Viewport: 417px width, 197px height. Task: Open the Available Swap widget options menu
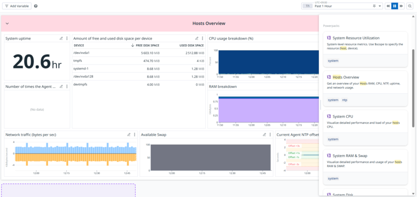pyautogui.click(x=270, y=135)
